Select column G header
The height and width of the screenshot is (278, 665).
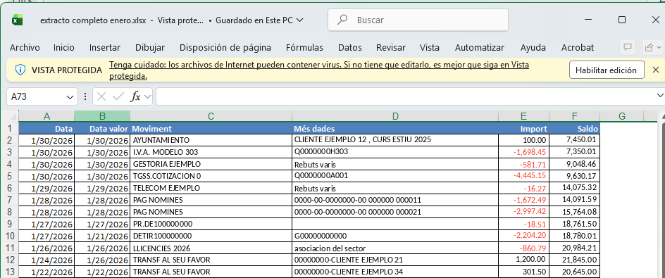[622, 116]
